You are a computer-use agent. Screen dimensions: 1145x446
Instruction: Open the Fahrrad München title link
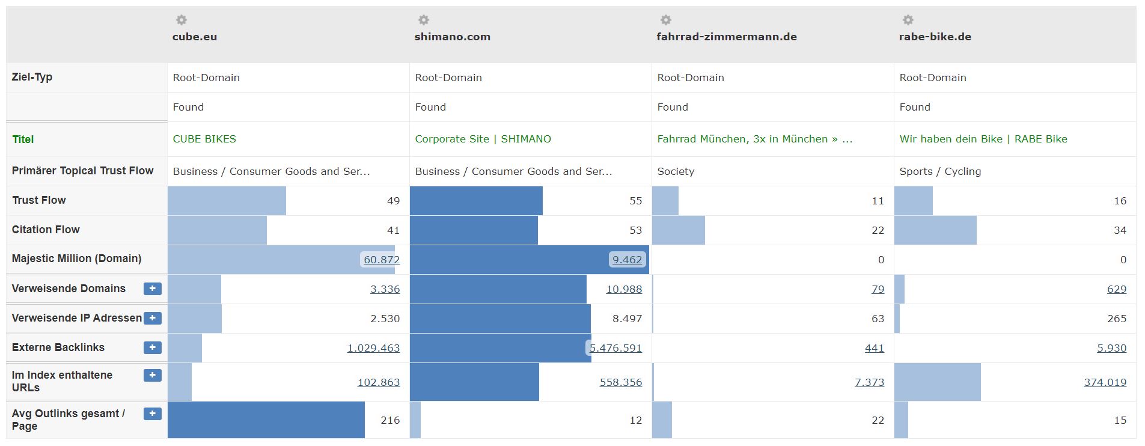pyautogui.click(x=754, y=139)
